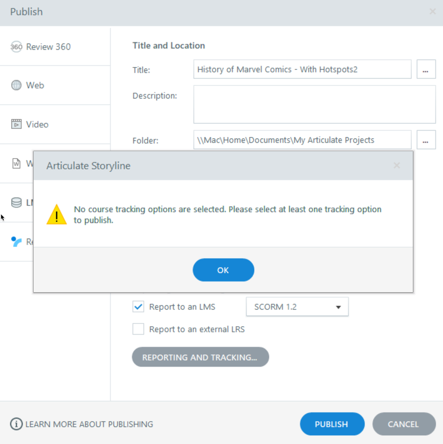Viewport: 443px width, 444px height.
Task: Click the blue PUBLISH button
Action: [x=331, y=424]
